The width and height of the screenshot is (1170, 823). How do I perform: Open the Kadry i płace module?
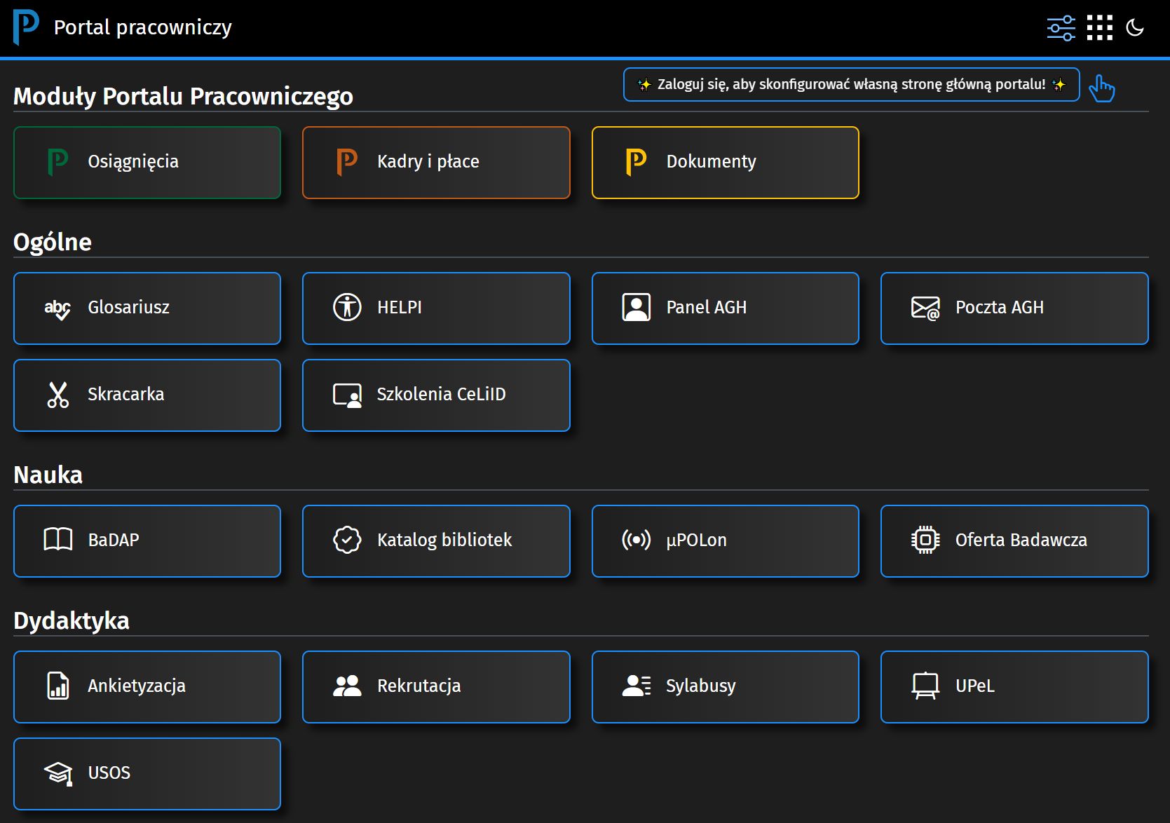tap(436, 163)
